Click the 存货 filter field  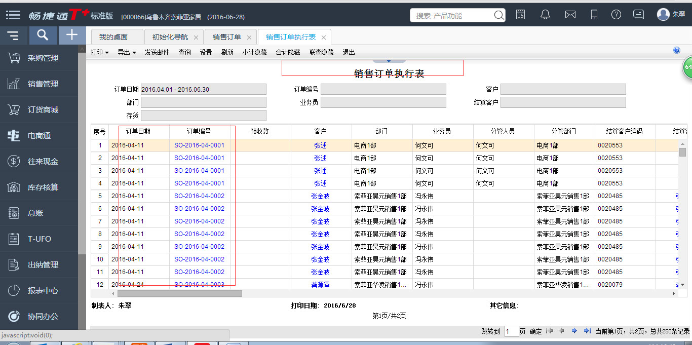[203, 116]
